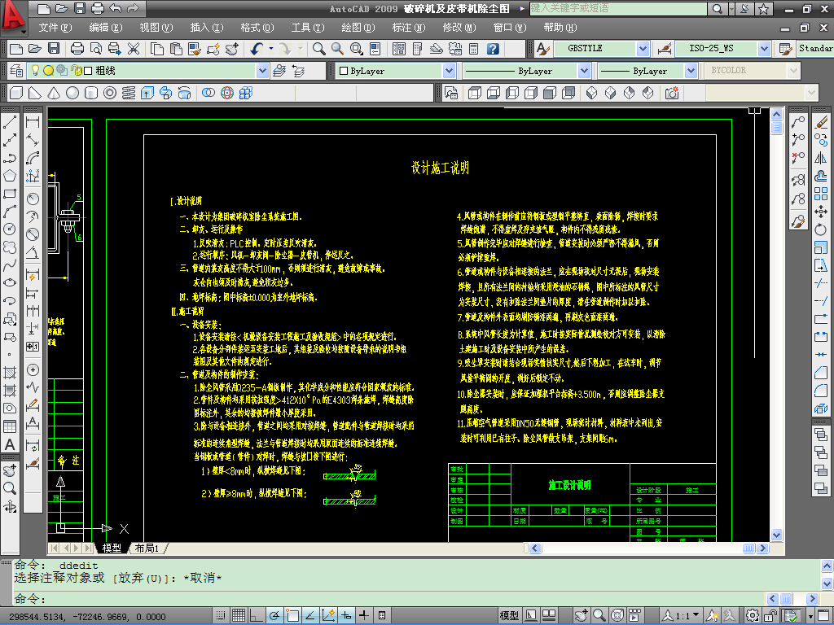Open the 标注(N) menu
The image size is (834, 625).
[409, 28]
